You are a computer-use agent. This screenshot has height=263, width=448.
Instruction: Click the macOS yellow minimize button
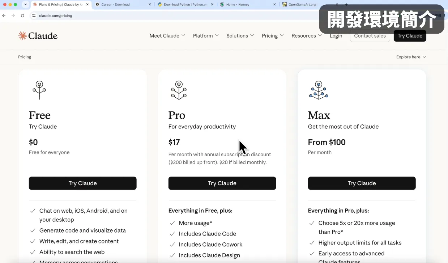point(10,4)
